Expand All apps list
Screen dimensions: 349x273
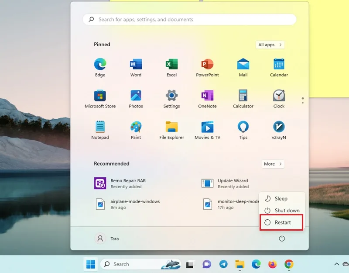click(x=270, y=45)
